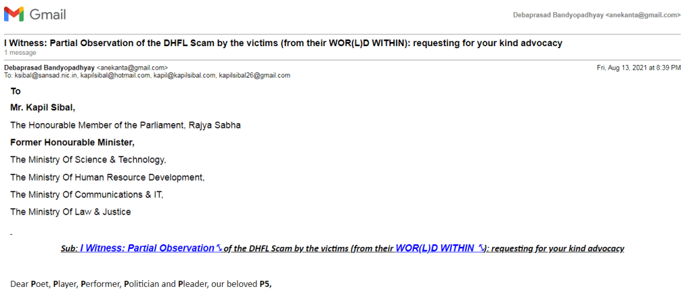
Task: Click the Fri, Aug 13, 2021 timestamp
Action: [x=638, y=68]
